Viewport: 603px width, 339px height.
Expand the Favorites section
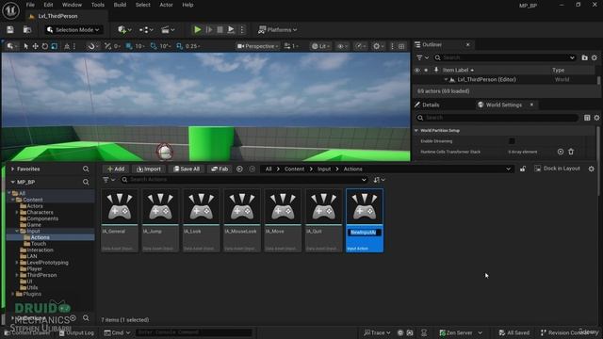tap(12, 169)
